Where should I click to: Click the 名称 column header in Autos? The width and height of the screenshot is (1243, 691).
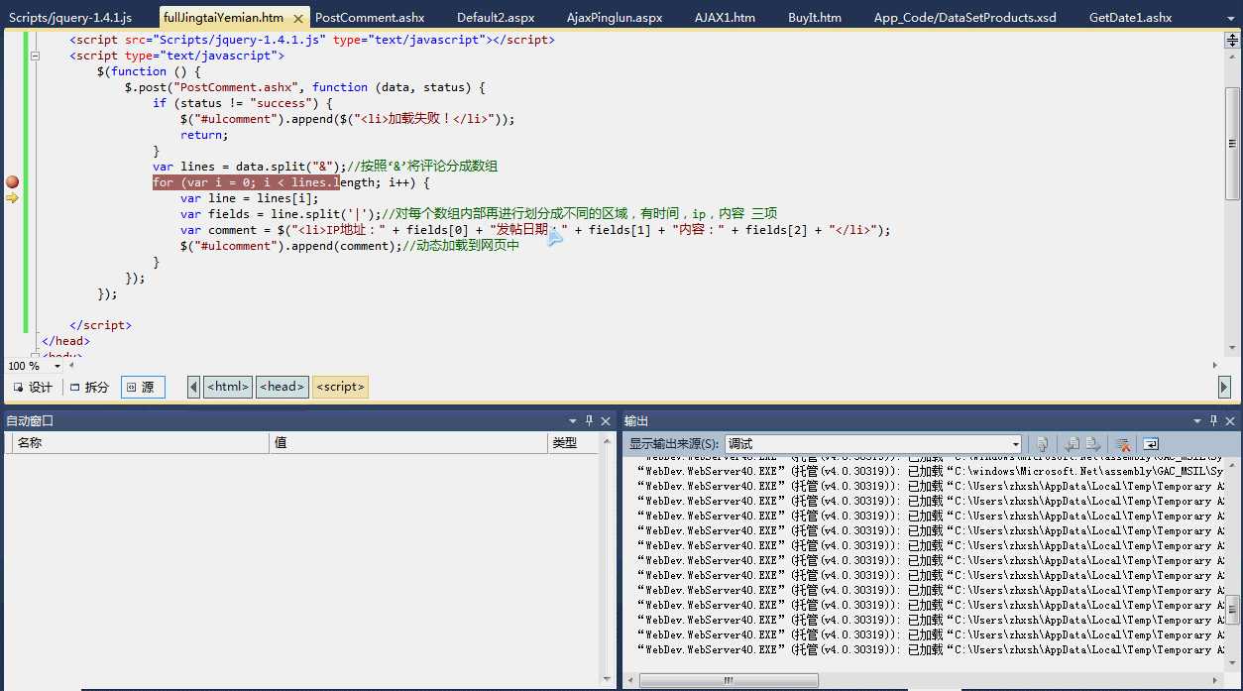point(139,443)
